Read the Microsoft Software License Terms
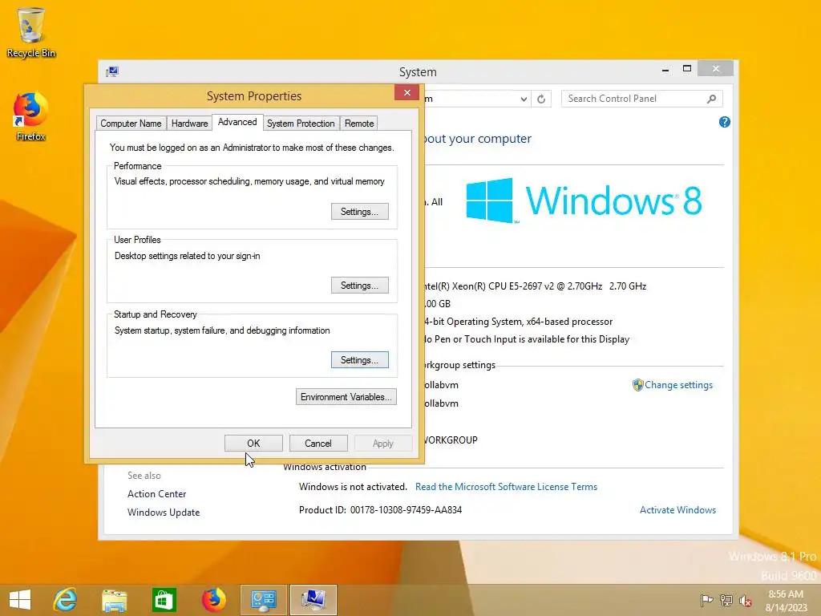 point(507,487)
